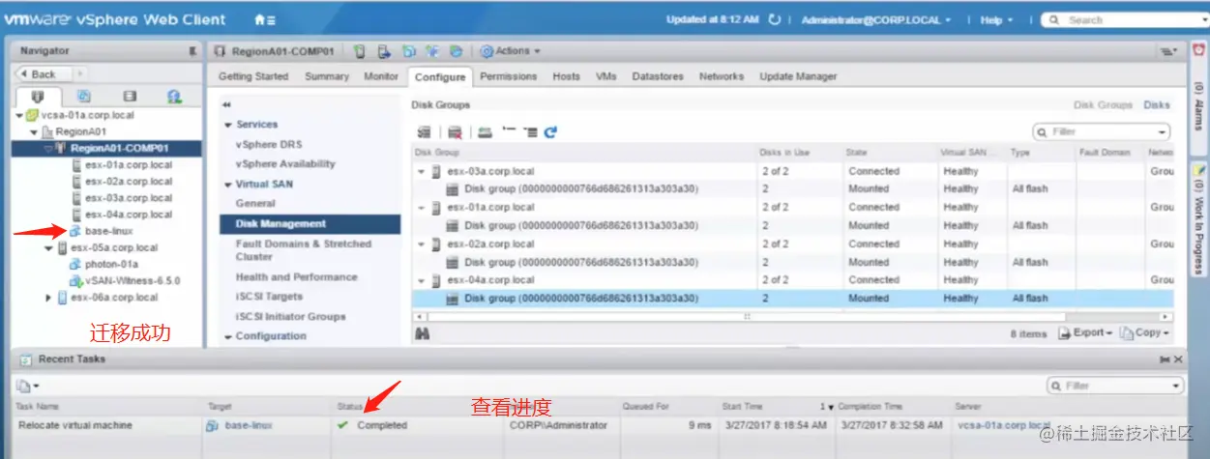Image resolution: width=1210 pixels, height=459 pixels.
Task: Switch view to Disks
Action: [1157, 104]
